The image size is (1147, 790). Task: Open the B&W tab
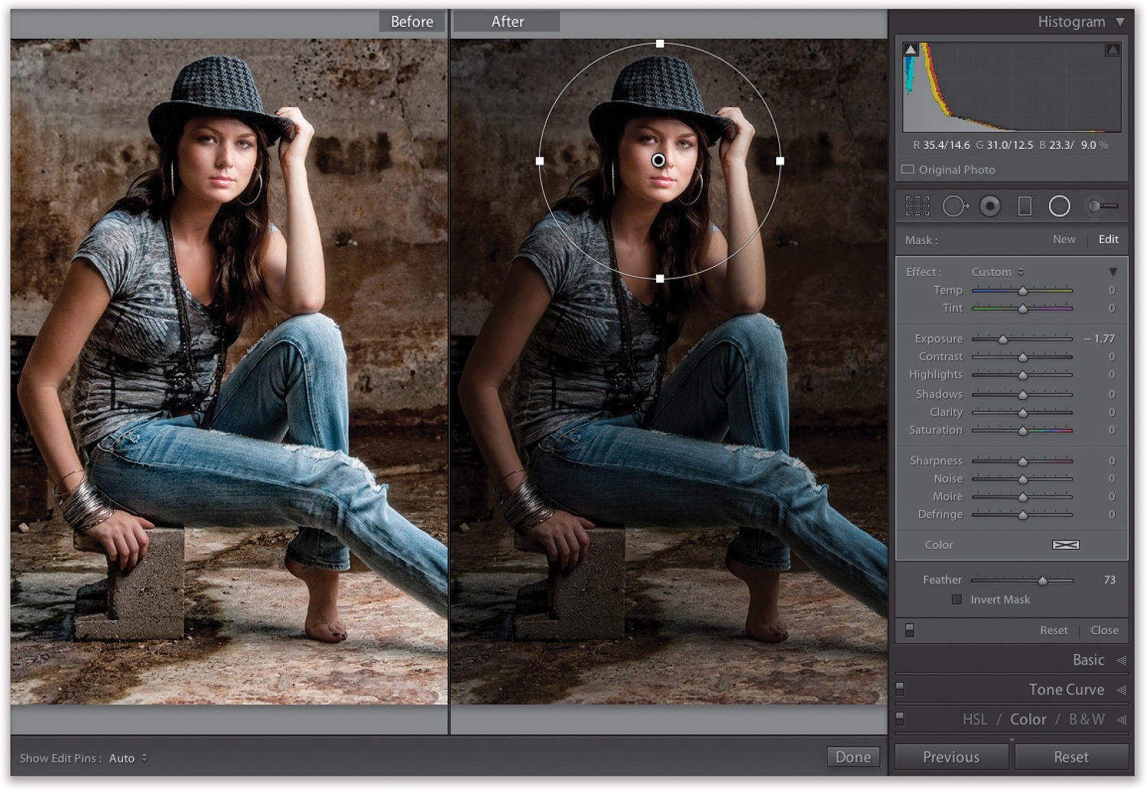pyautogui.click(x=1087, y=720)
